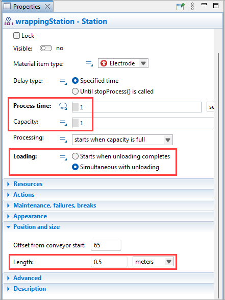The height and width of the screenshot is (300, 225).
Task: Click the static/dynamic switch beside Material item type
Action: pos(89,63)
